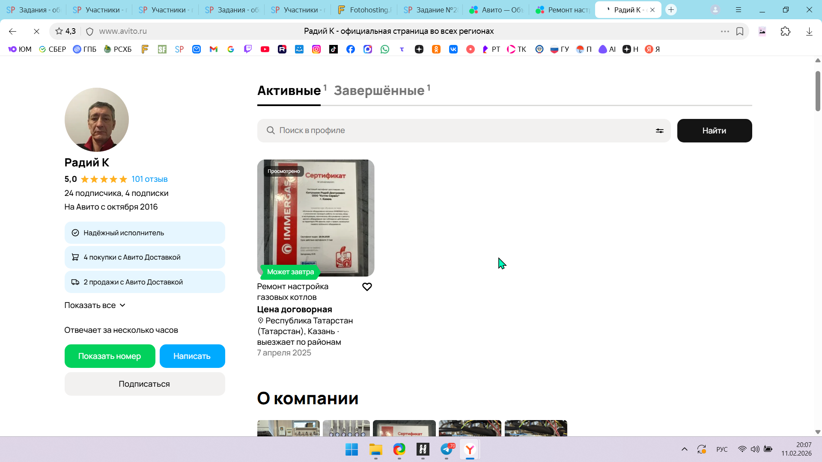Bookmark this page with the bookmark icon

740,31
